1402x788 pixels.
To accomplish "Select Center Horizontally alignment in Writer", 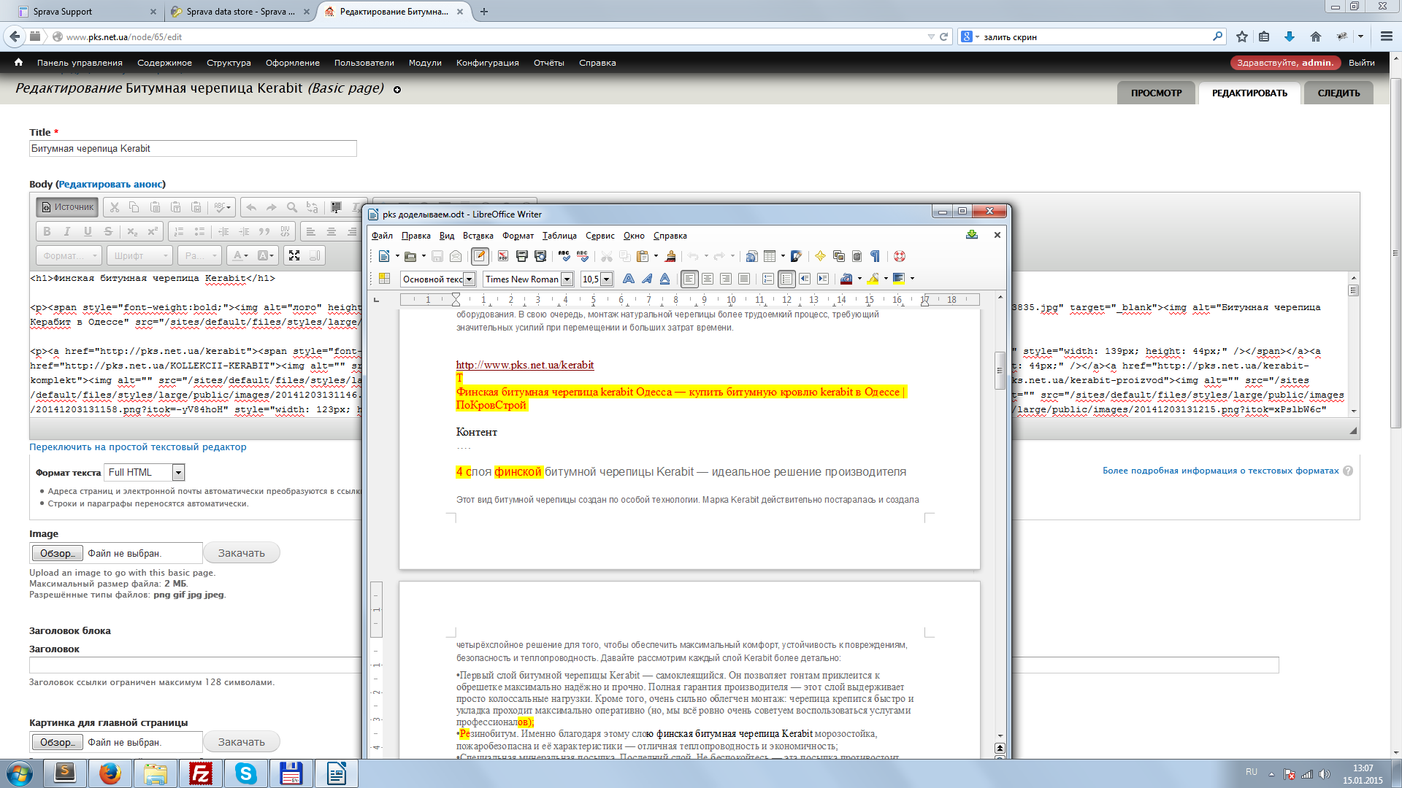I will pos(708,279).
